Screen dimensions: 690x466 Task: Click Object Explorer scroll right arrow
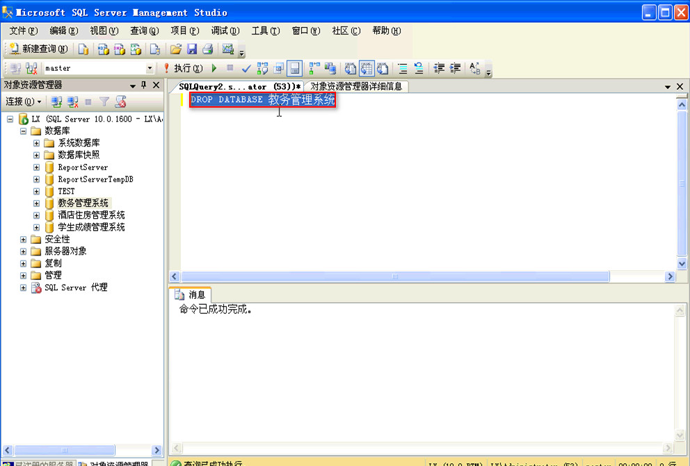coord(157,450)
